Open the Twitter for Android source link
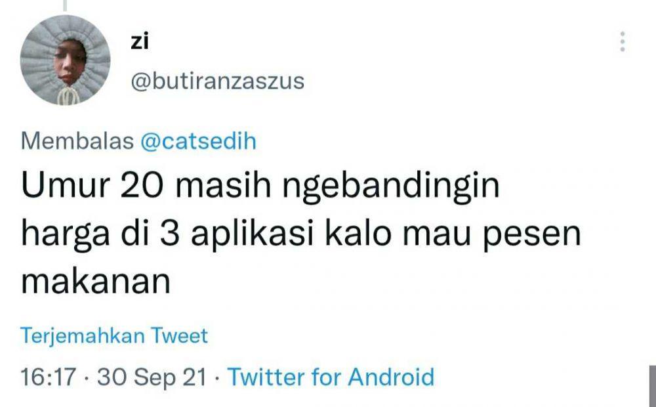Viewport: 656px width, 407px height. [331, 376]
